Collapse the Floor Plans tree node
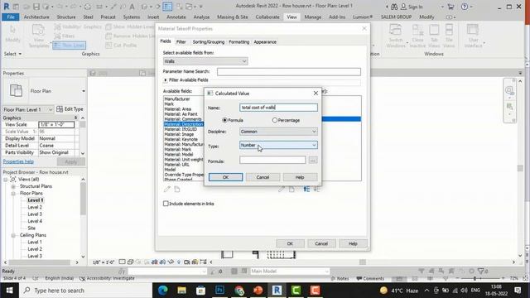530x298 pixels. 13,193
